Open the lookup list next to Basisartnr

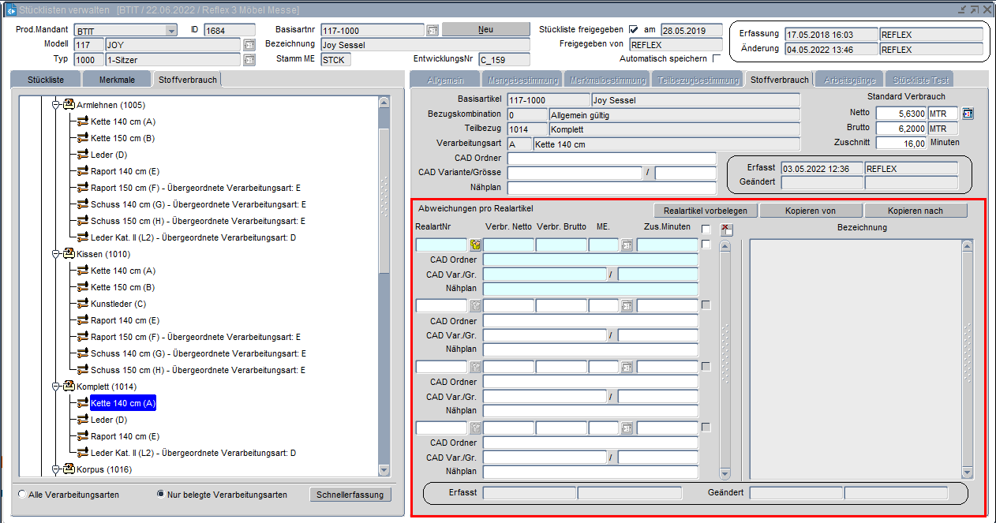click(432, 30)
